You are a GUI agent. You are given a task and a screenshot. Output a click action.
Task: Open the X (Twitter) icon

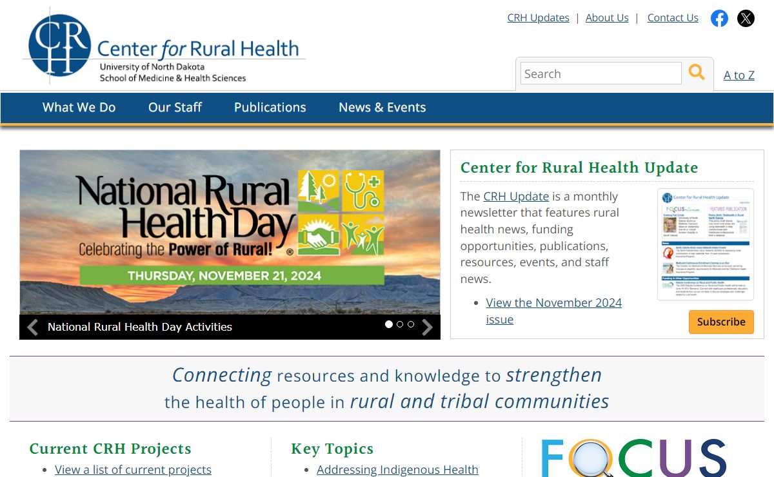746,18
